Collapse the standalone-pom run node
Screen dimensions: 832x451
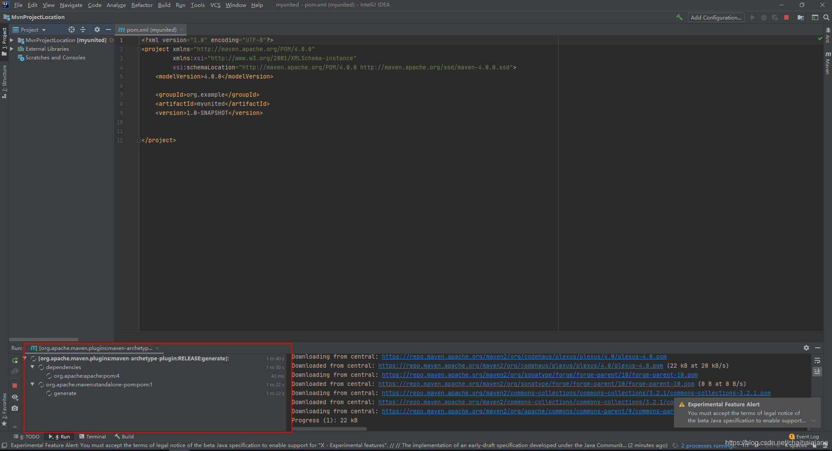pos(32,384)
